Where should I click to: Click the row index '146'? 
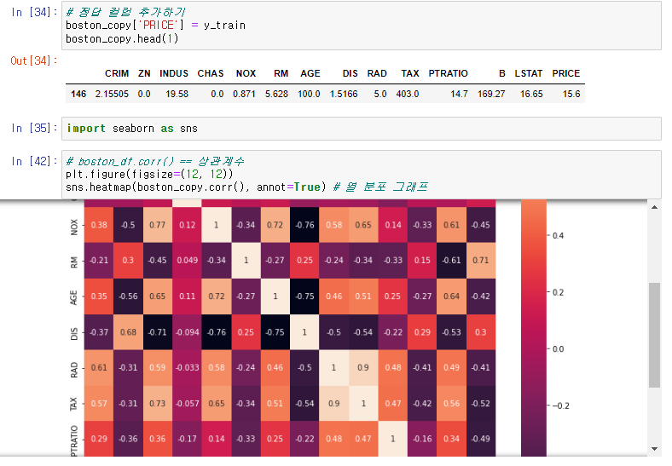point(78,95)
